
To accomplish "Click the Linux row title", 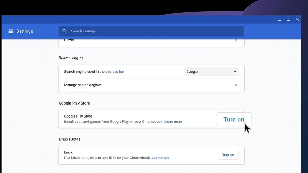I will (x=68, y=152).
